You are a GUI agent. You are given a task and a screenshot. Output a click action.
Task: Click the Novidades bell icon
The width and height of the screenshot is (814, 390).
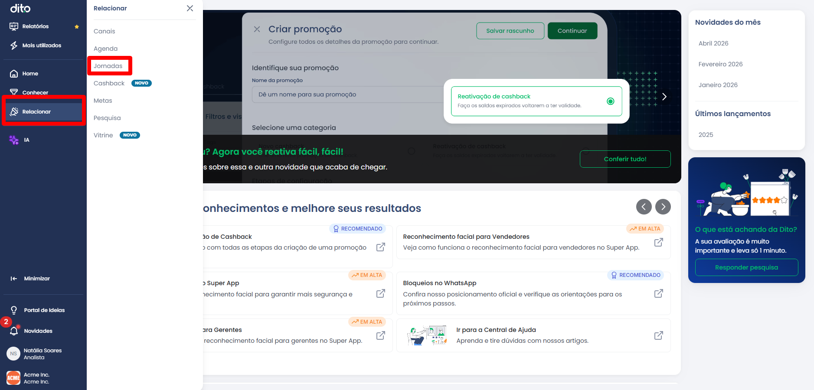click(14, 331)
